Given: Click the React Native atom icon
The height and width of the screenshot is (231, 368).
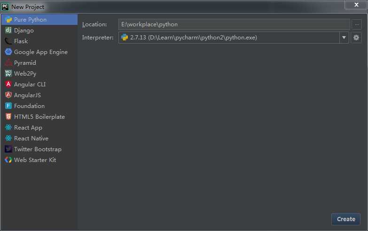Looking at the screenshot, I should point(8,138).
